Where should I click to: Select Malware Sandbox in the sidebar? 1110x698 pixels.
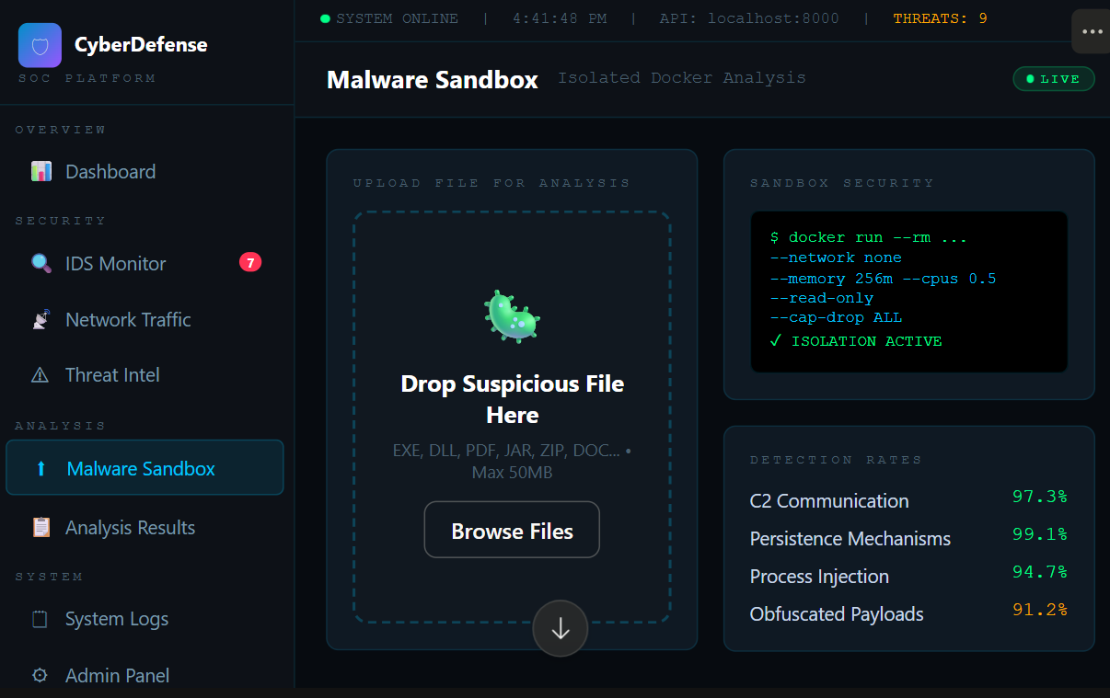(x=145, y=468)
